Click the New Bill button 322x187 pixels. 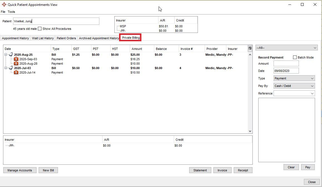pos(48,170)
